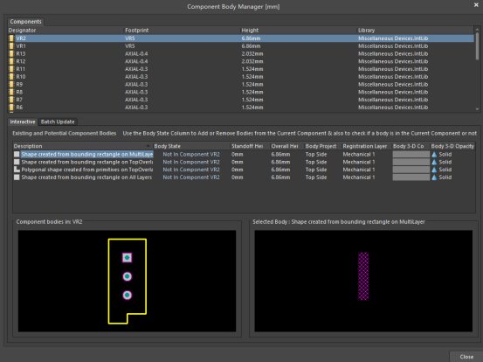The image size is (483, 362).
Task: Click the Height column header
Action: tap(250, 31)
